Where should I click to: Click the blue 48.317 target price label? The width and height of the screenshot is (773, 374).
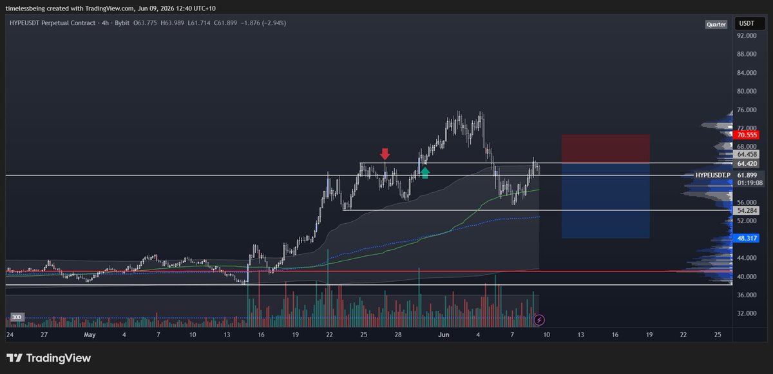click(747, 238)
